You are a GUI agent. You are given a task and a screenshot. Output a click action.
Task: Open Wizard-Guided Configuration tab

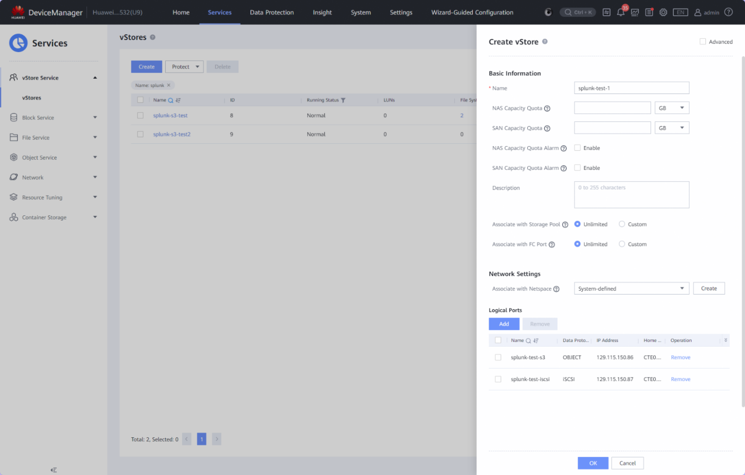tap(472, 12)
